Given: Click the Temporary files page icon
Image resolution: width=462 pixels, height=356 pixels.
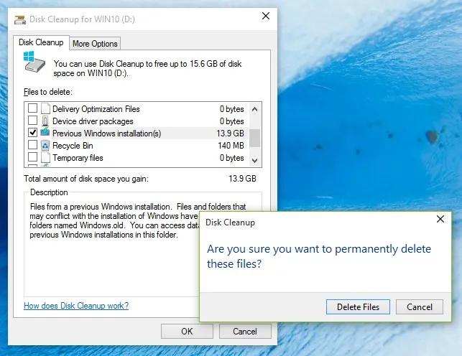Looking at the screenshot, I should (x=45, y=157).
